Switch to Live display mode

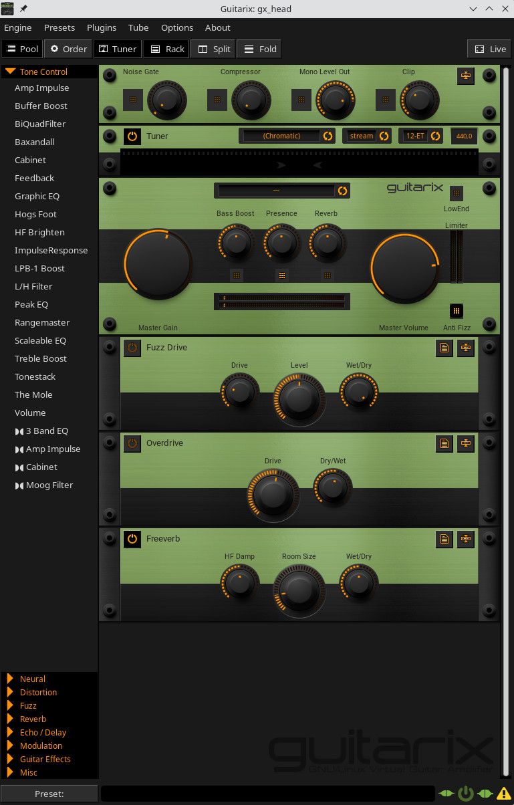click(x=490, y=49)
